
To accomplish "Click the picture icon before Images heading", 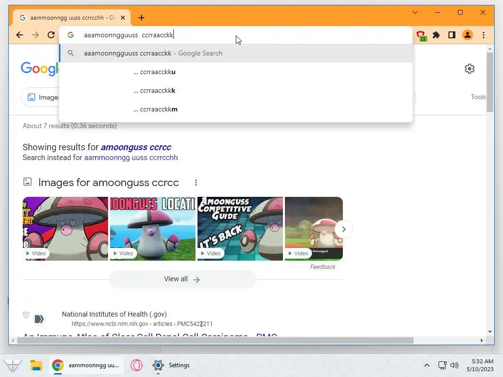I will [x=28, y=182].
